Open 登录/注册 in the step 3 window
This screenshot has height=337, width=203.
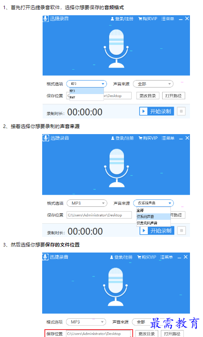pos(121,257)
